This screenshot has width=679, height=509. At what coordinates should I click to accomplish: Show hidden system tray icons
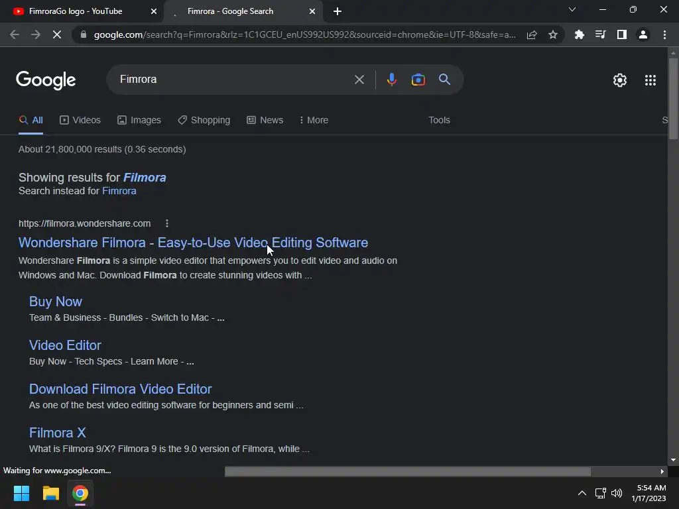pos(582,493)
